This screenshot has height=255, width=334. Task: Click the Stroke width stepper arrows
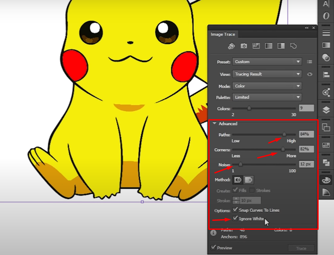236,200
